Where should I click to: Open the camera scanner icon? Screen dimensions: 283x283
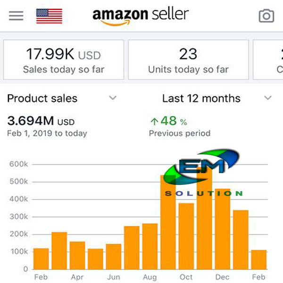(x=266, y=16)
